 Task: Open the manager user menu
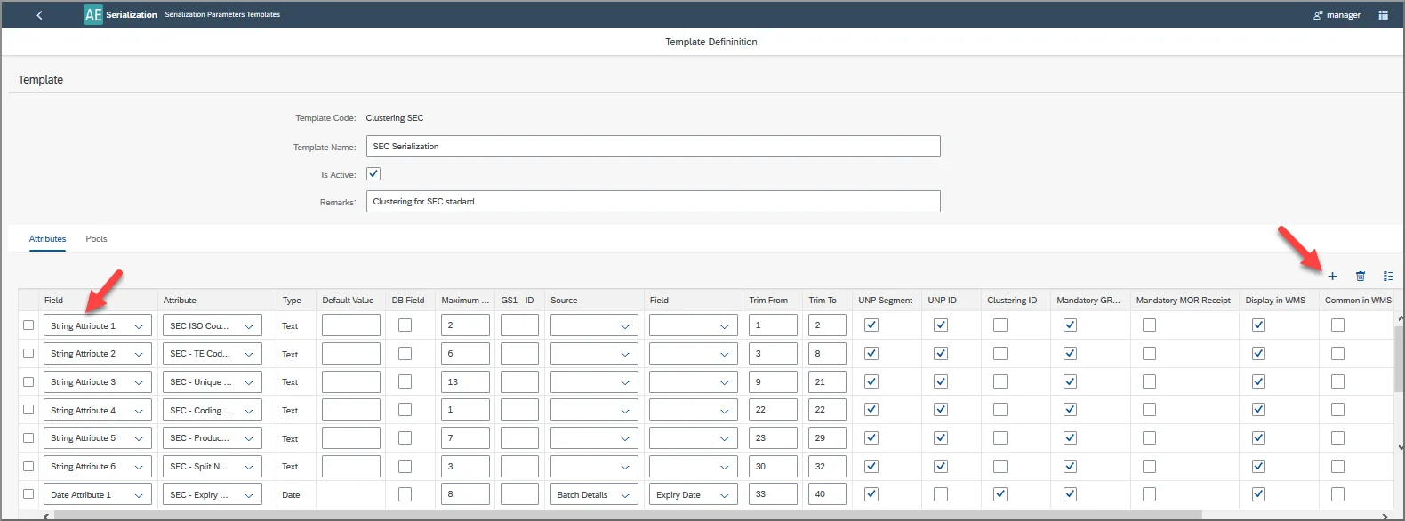(1337, 15)
